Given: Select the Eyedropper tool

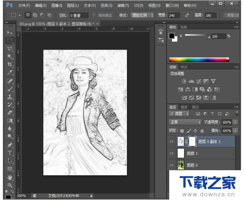Looking at the screenshot, I should coord(10,72).
